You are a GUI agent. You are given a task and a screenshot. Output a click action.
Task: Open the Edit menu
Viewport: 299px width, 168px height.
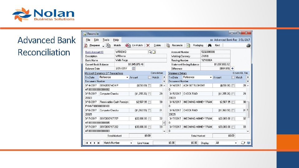click(96, 40)
